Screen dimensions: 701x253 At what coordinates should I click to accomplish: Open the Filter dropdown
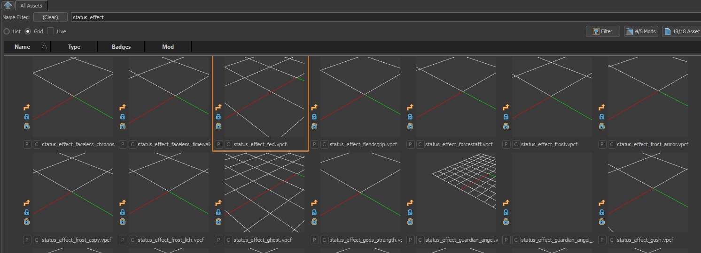click(x=603, y=31)
